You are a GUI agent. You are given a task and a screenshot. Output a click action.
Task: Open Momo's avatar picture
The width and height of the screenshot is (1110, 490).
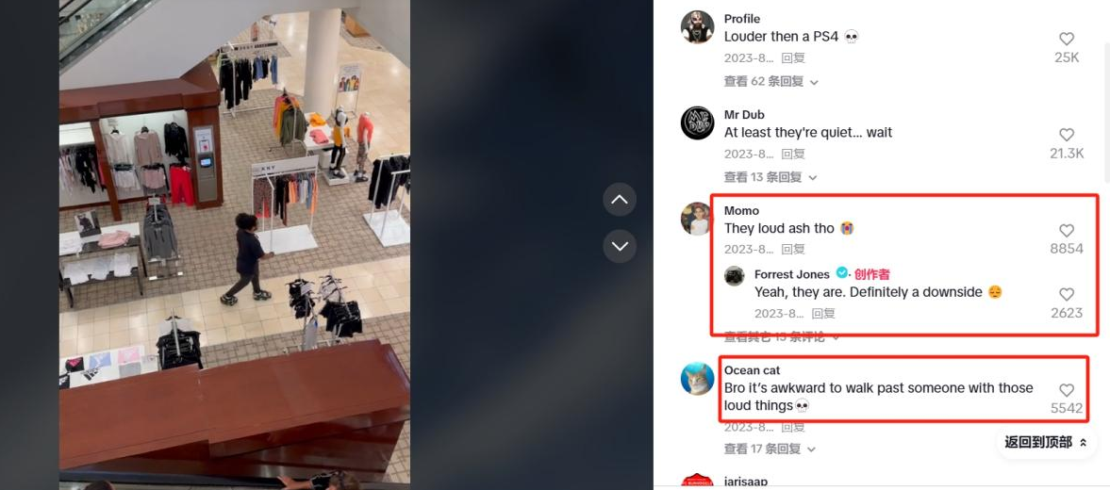[697, 219]
